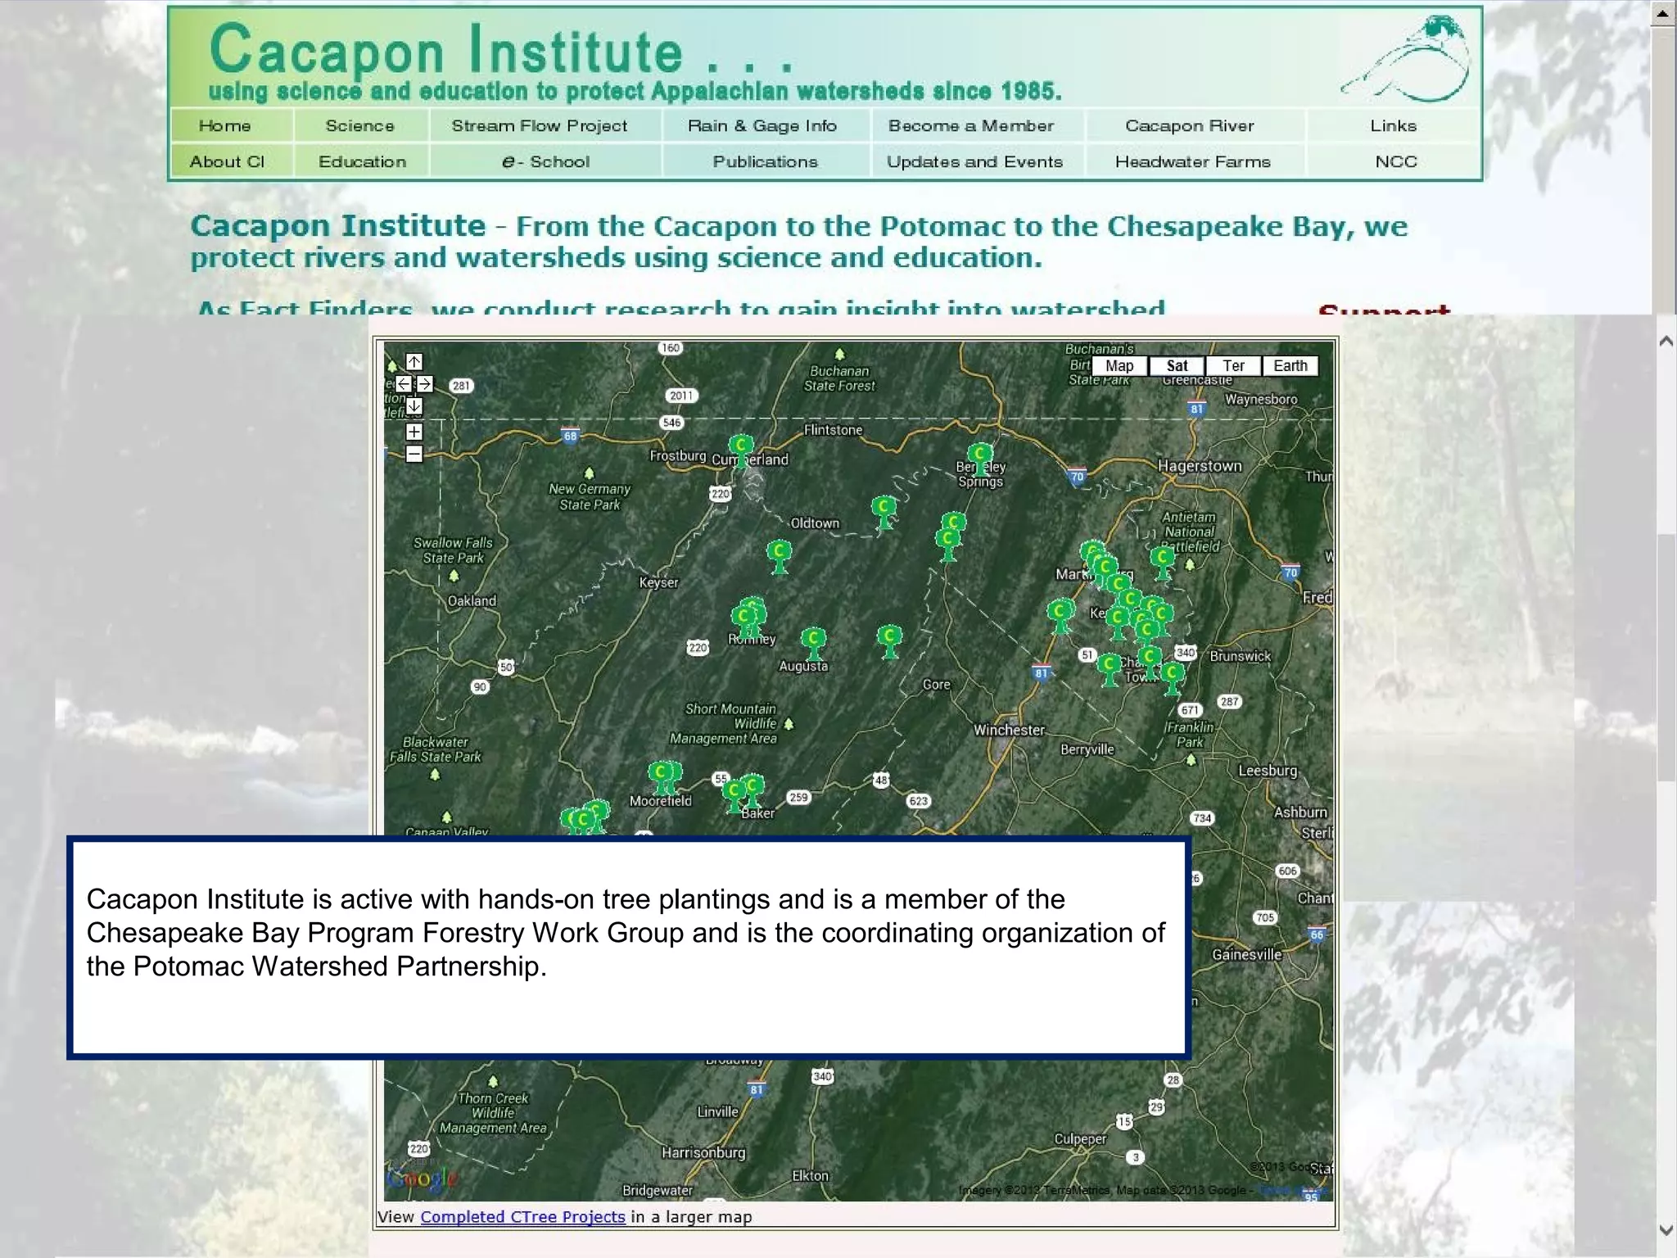Viewport: 1677px width, 1258px height.
Task: Switch the map to Earth view
Action: [1290, 366]
